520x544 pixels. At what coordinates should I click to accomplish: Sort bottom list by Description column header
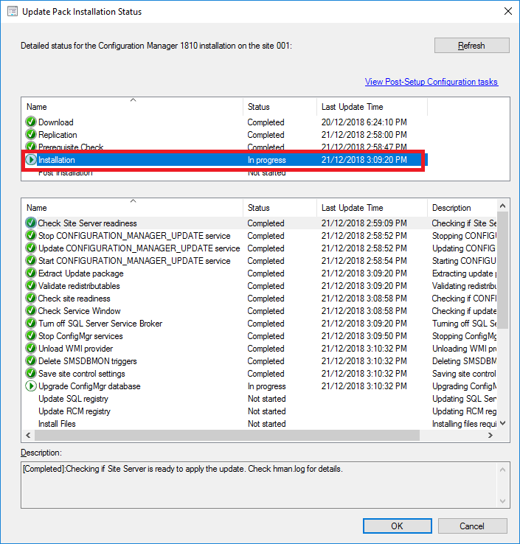point(462,208)
